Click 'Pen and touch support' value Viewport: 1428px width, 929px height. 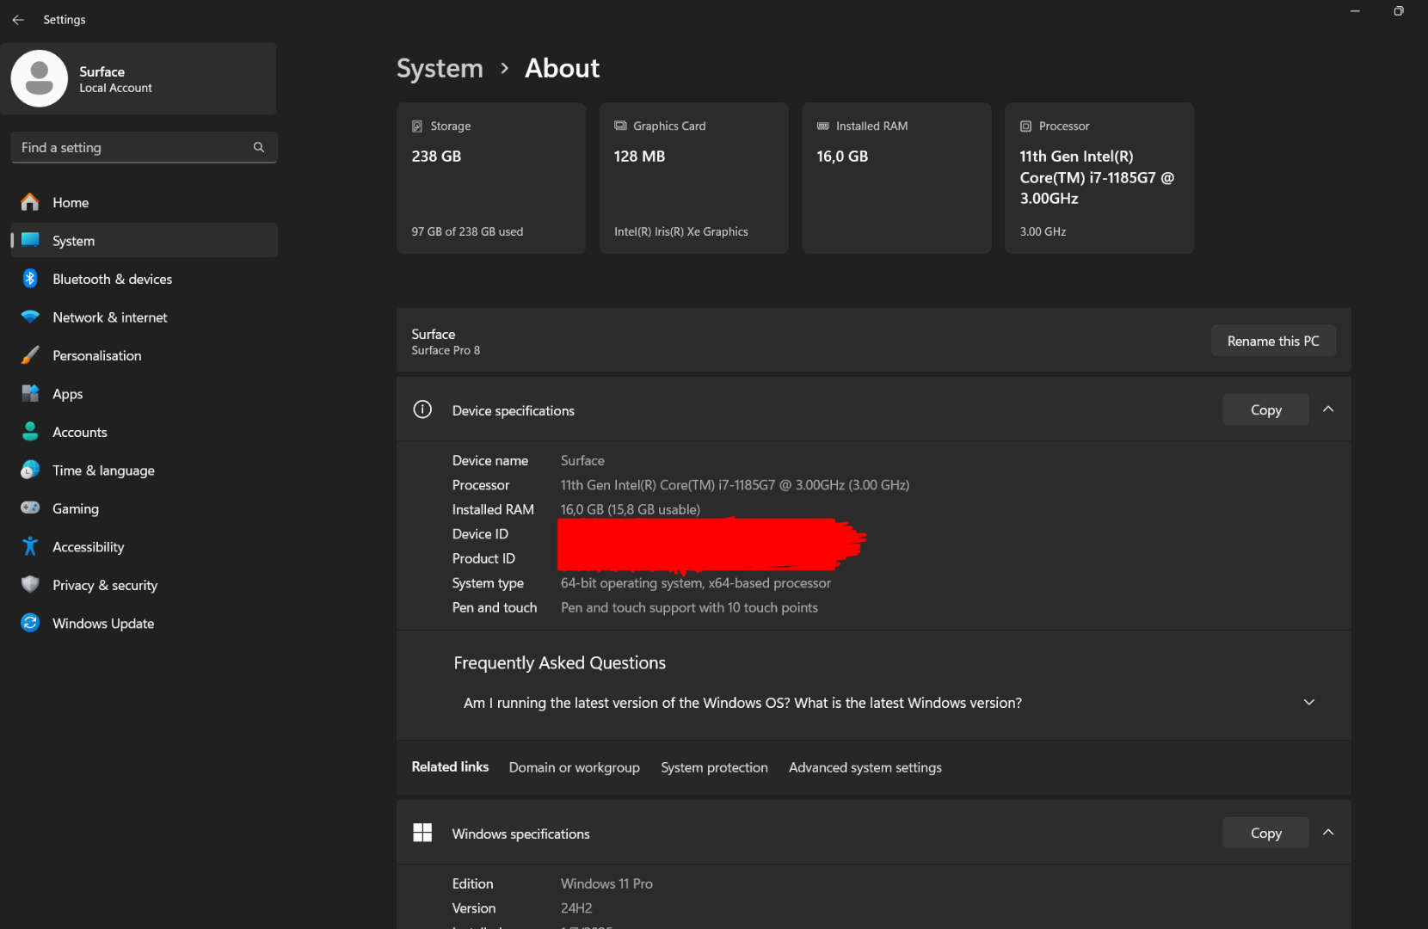click(689, 607)
